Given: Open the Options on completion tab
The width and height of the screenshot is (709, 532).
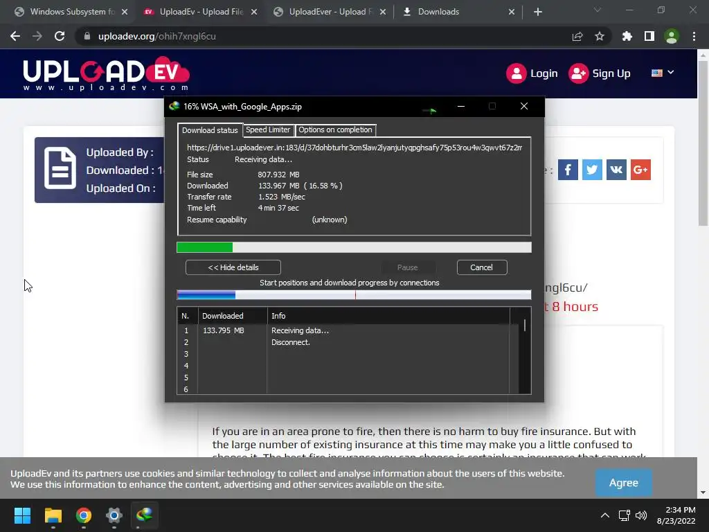Looking at the screenshot, I should pyautogui.click(x=335, y=130).
